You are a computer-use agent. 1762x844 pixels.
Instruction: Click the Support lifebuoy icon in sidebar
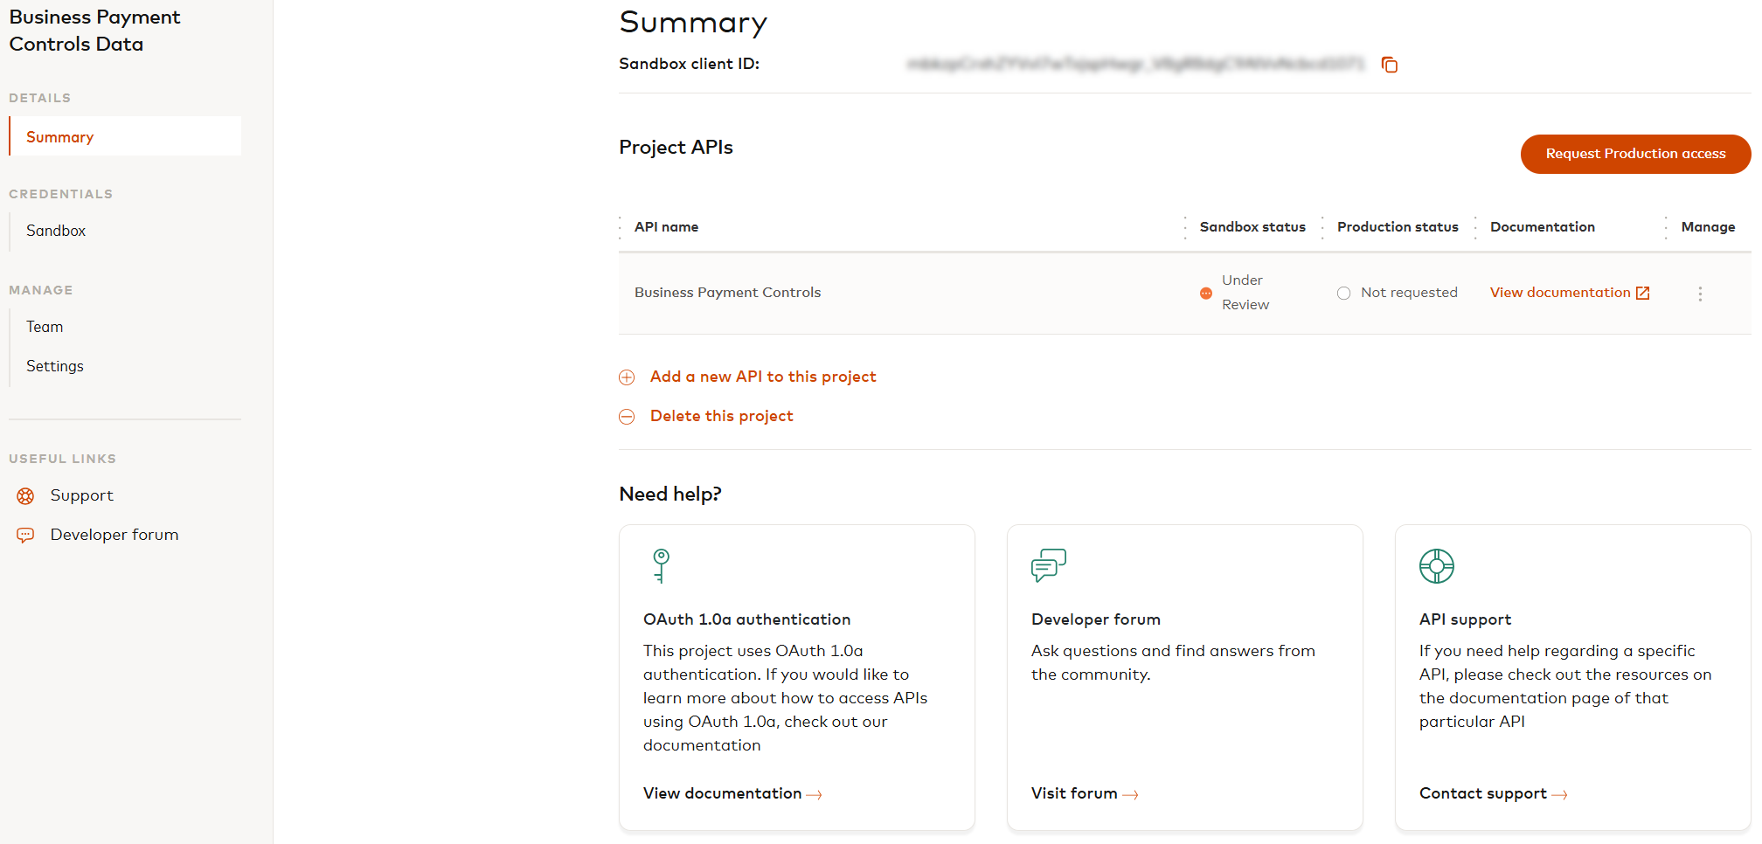25,496
